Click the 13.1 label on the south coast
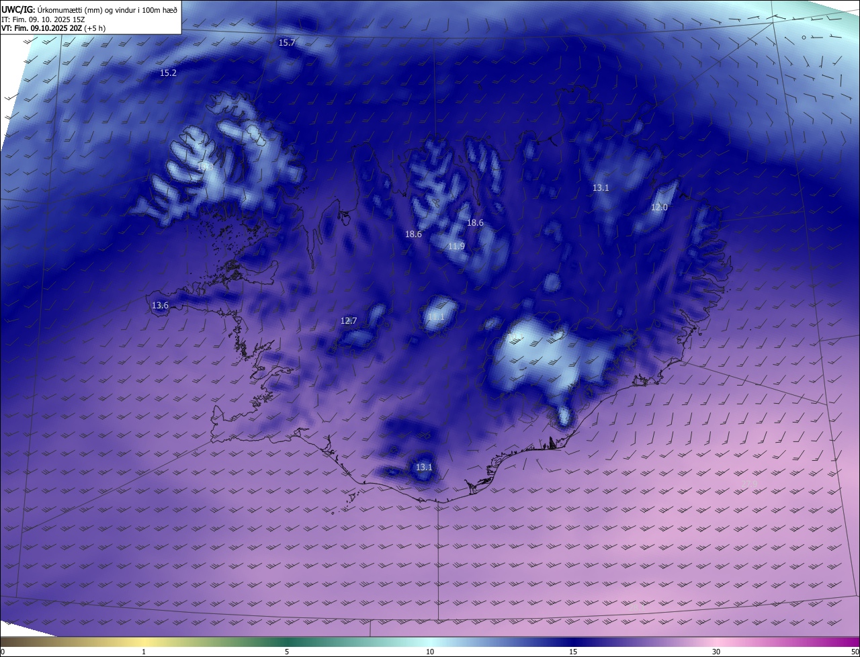Viewport: 860px width, 657px height. (424, 467)
